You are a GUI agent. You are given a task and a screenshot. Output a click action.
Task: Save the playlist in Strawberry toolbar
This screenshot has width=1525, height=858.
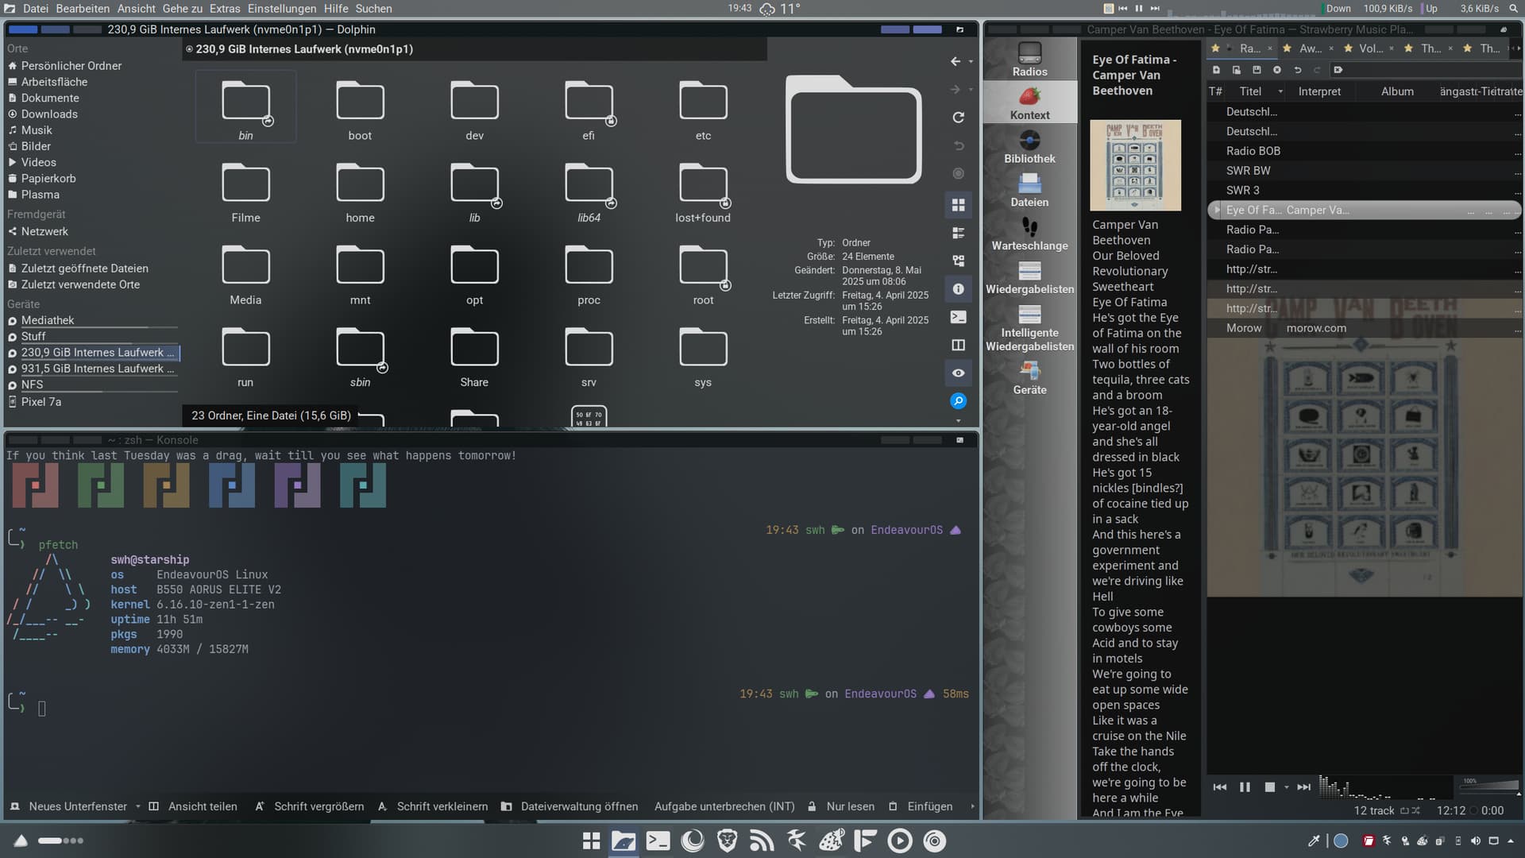coord(1257,70)
